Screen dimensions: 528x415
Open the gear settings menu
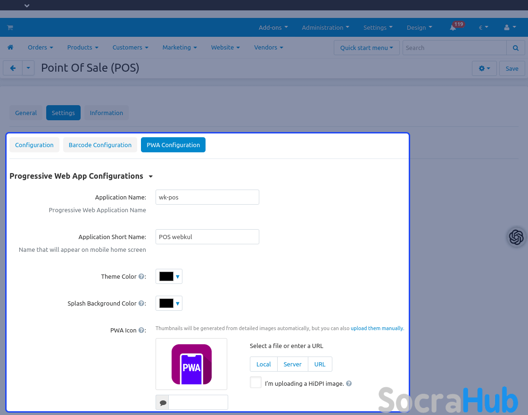pyautogui.click(x=484, y=68)
